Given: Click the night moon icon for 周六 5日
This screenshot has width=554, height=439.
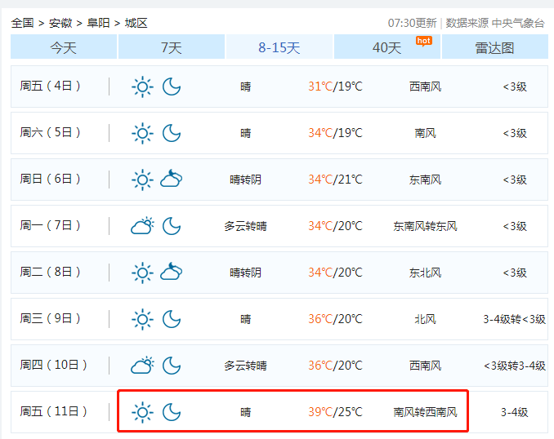Looking at the screenshot, I should [172, 133].
